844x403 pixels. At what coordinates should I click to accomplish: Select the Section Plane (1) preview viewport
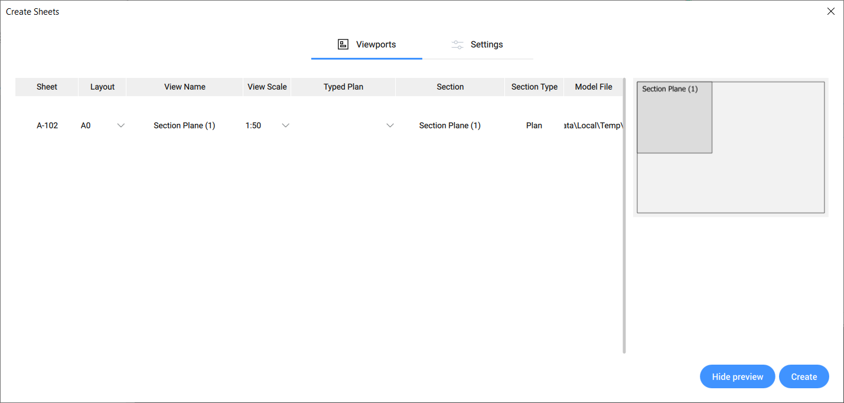pos(674,117)
